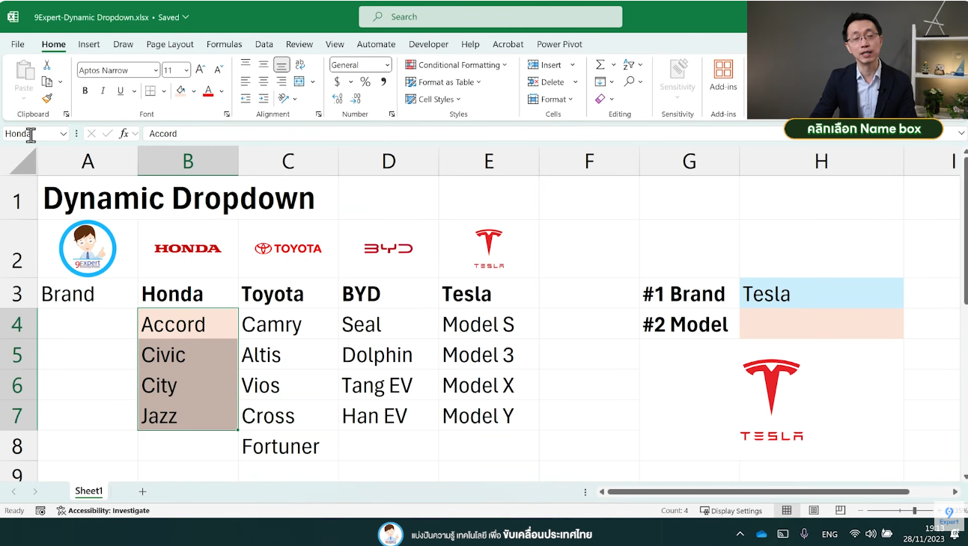
Task: Adjust the zoom slider handle
Action: click(x=914, y=510)
